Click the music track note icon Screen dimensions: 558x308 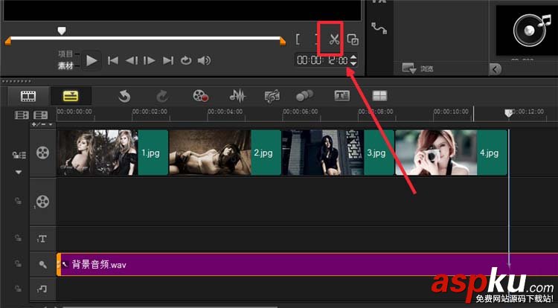[42, 289]
